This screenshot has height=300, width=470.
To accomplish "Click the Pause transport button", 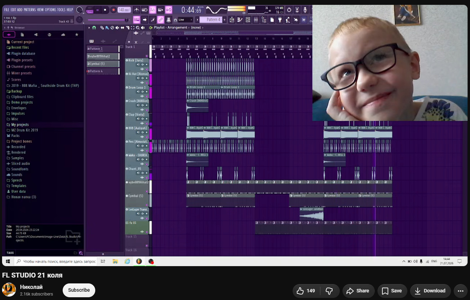I will (x=97, y=10).
